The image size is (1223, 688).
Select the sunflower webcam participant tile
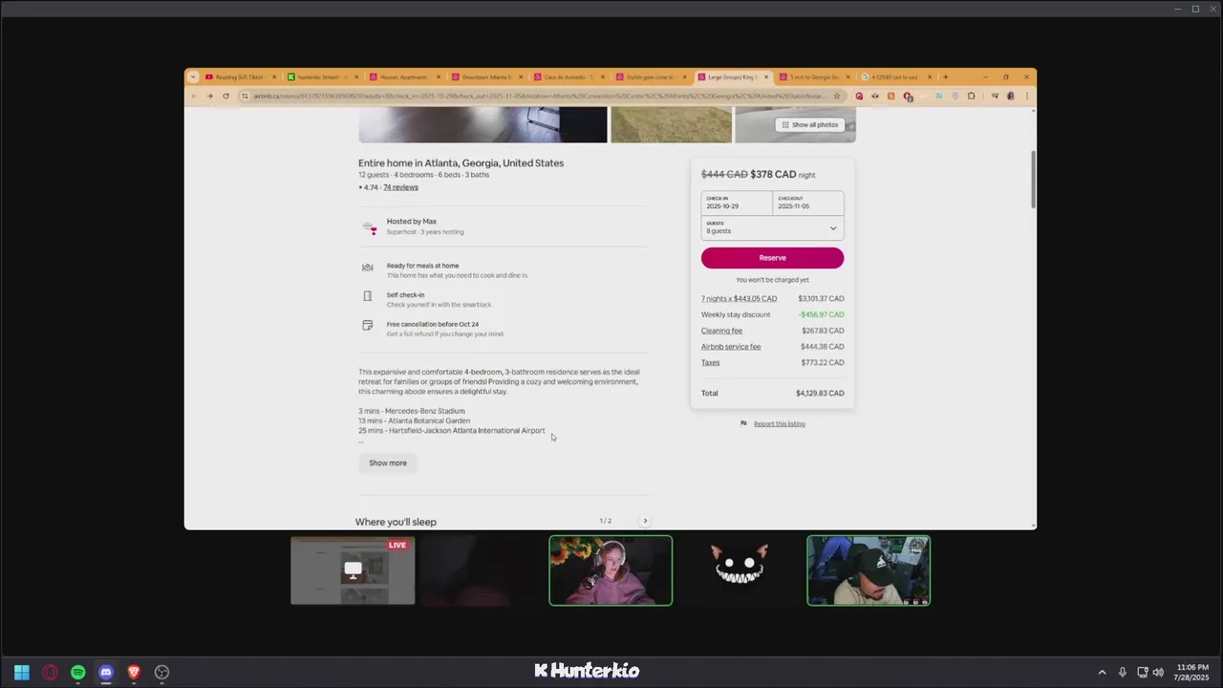tap(611, 570)
